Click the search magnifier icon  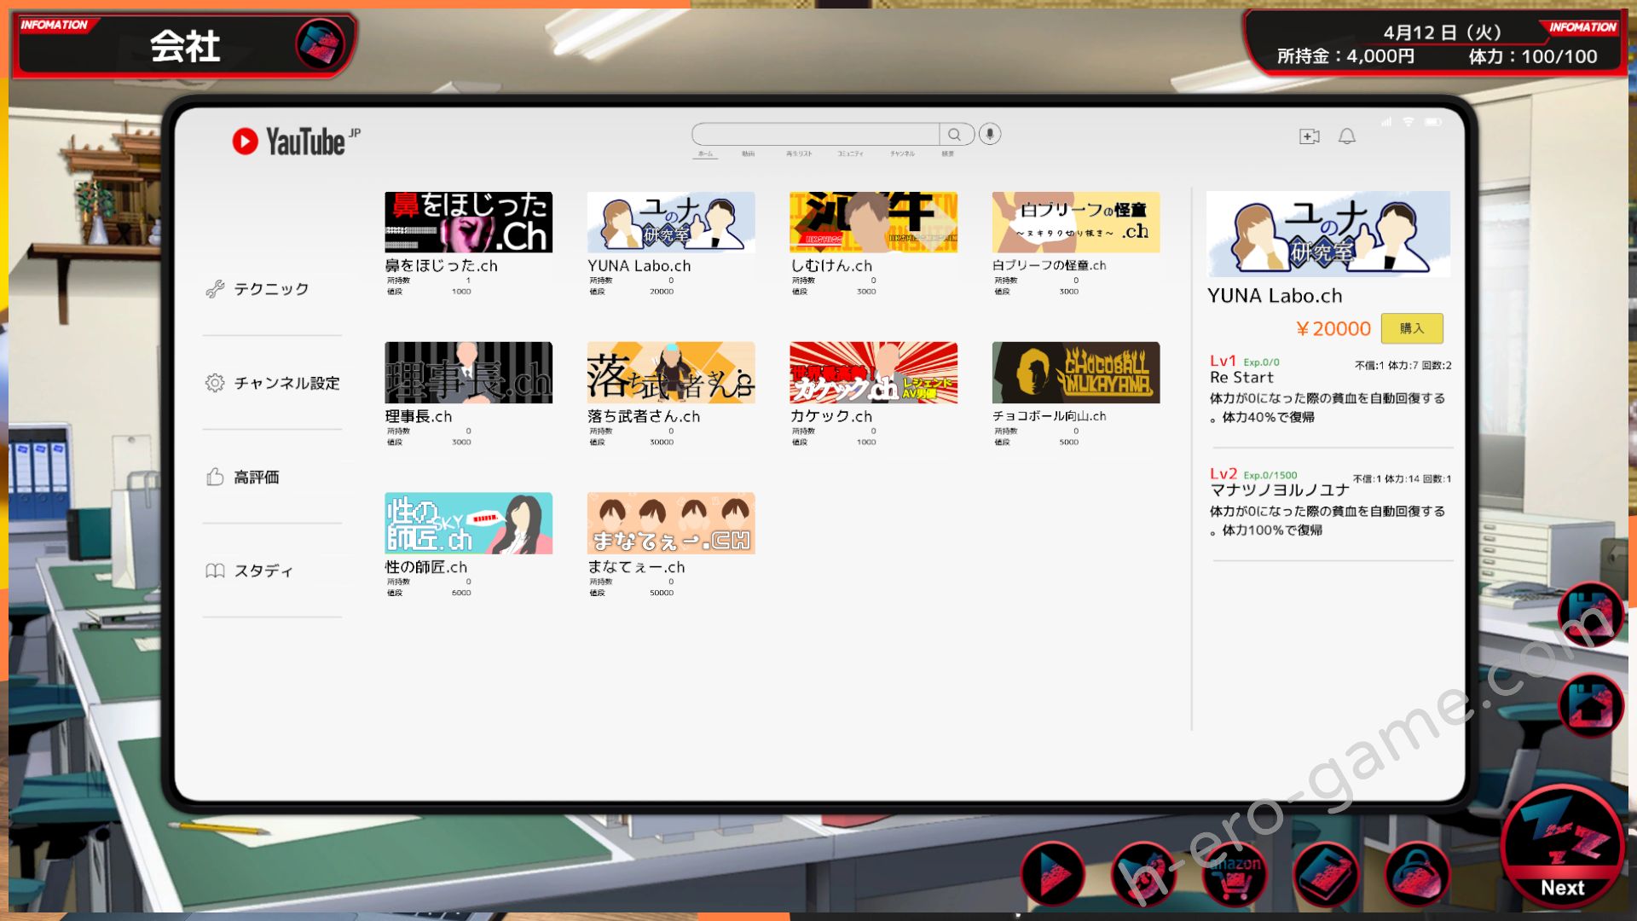955,135
